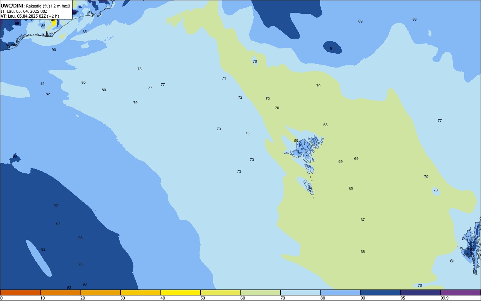Click the yellow-green 50–60 legend band

point(220,292)
